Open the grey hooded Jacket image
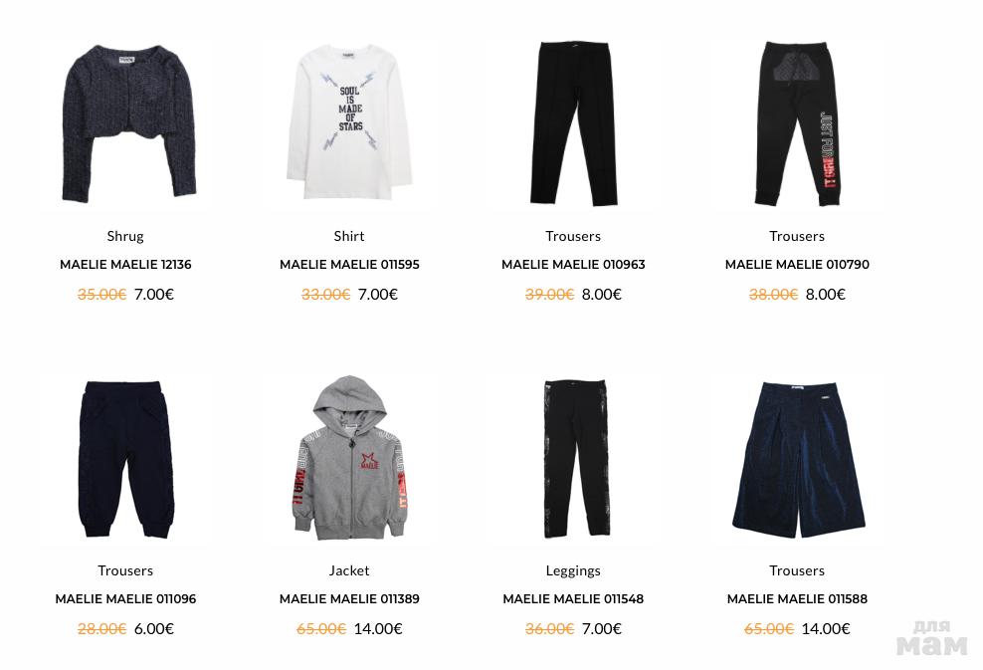 pyautogui.click(x=349, y=459)
